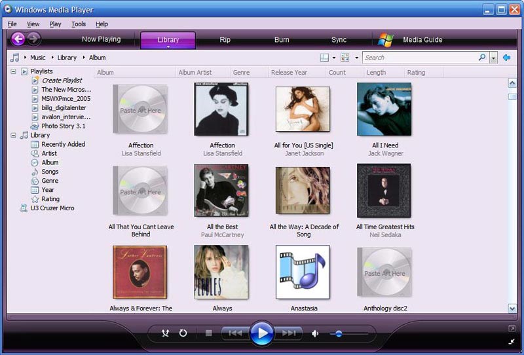Open the Help menu

coord(102,24)
